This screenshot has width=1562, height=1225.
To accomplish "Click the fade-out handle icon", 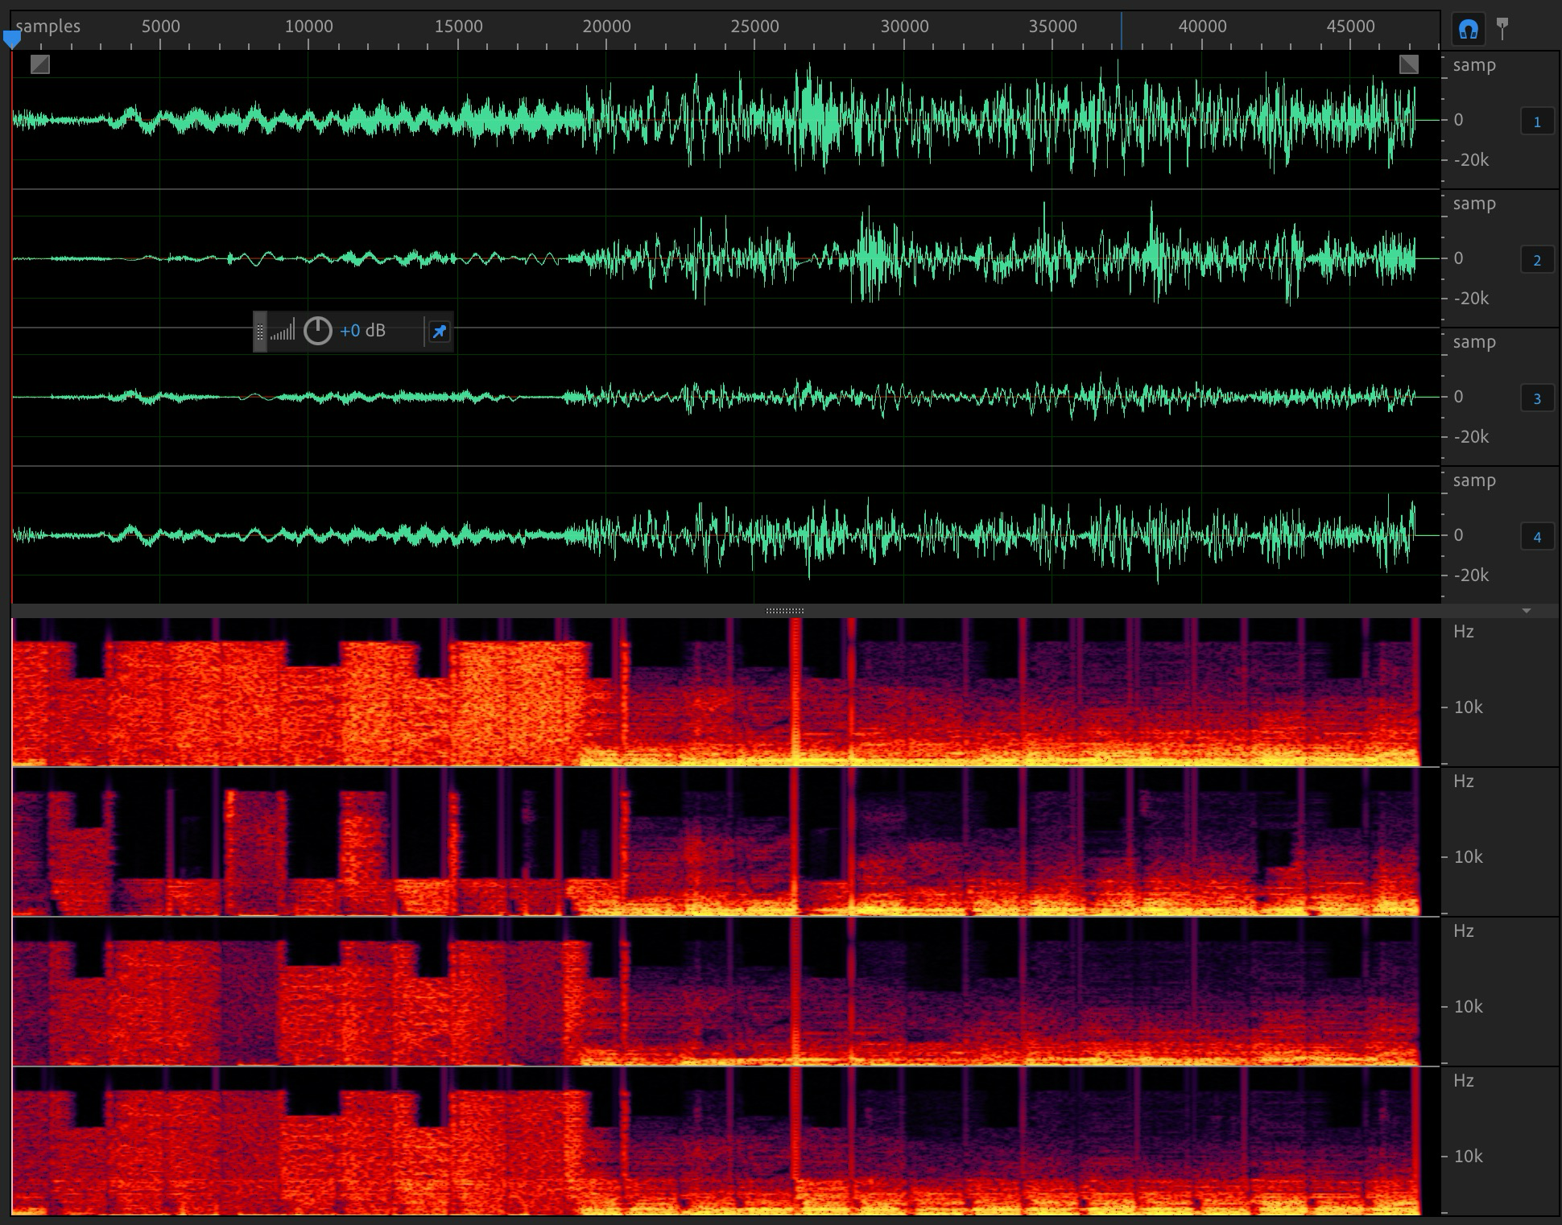I will (x=1408, y=64).
